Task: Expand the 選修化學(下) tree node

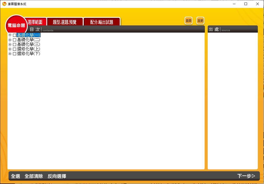Action: click(10, 54)
